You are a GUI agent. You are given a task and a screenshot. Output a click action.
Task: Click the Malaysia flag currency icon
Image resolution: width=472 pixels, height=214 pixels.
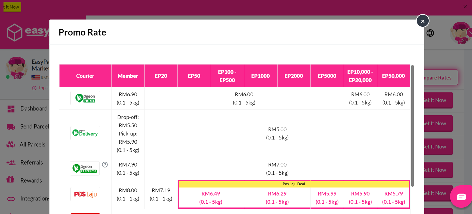(35, 78)
